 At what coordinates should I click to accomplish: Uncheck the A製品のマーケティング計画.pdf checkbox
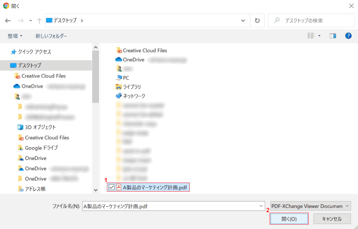[x=112, y=187]
